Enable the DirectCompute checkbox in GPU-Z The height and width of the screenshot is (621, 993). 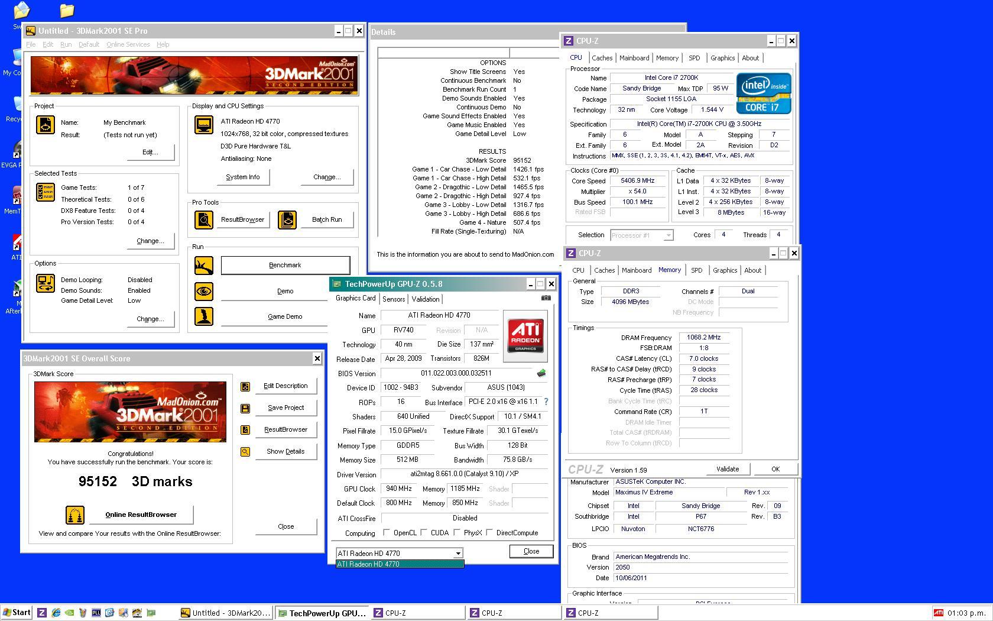tap(489, 532)
